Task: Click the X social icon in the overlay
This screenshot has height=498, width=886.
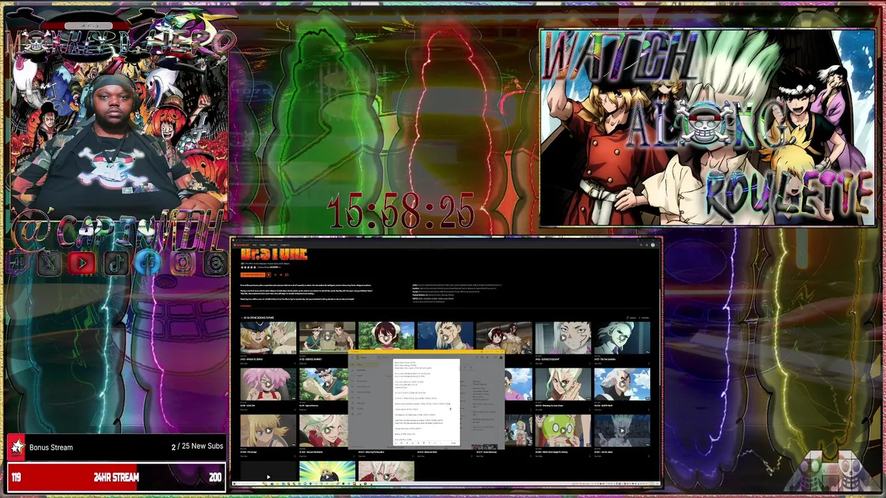Action: (x=49, y=264)
